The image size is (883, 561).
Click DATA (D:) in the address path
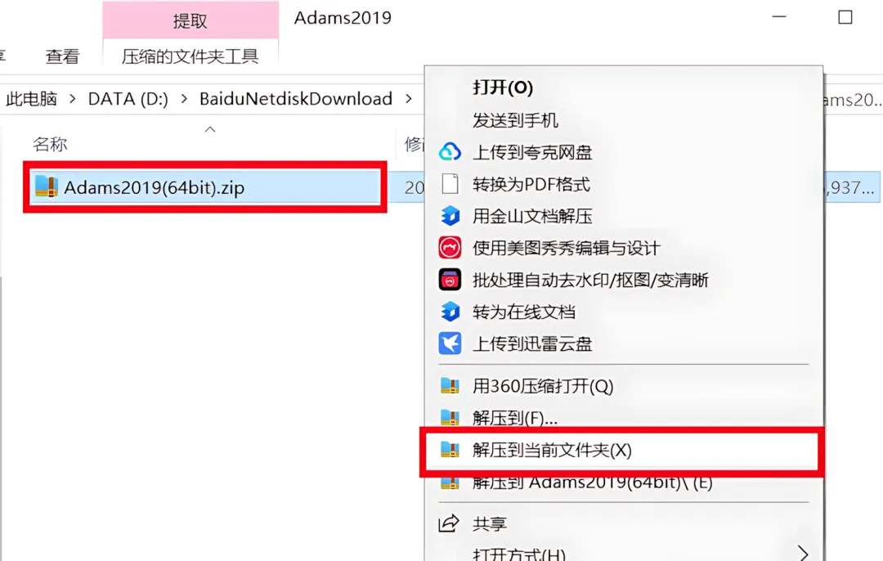(128, 99)
